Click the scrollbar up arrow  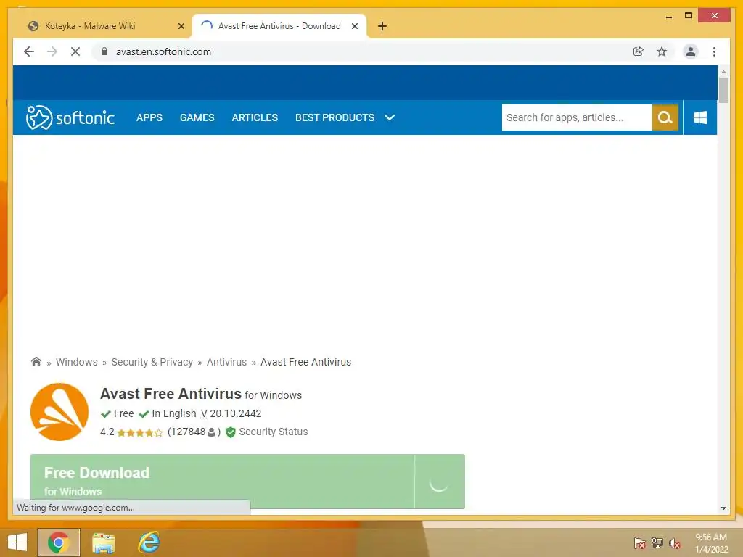pyautogui.click(x=723, y=71)
